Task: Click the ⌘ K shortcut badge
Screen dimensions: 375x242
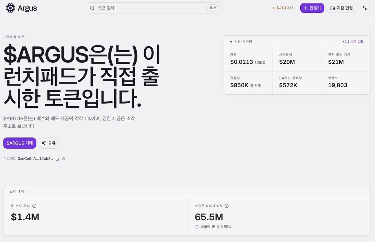Action: tap(213, 8)
